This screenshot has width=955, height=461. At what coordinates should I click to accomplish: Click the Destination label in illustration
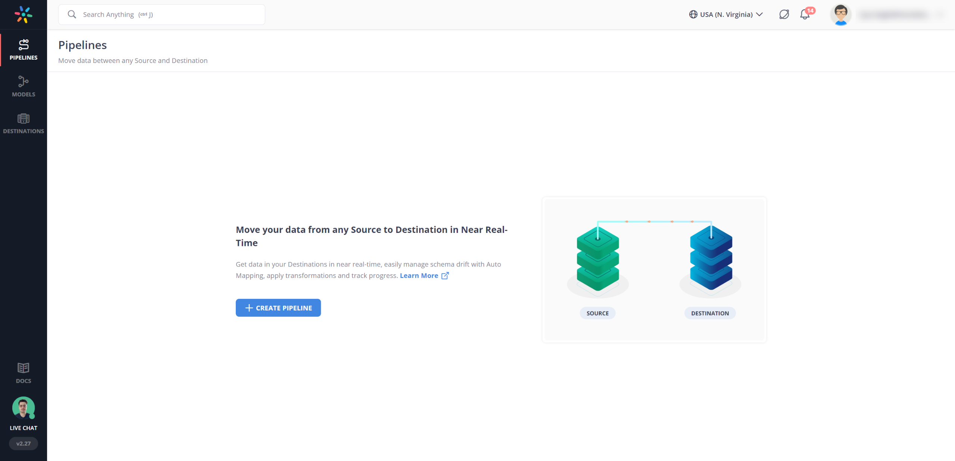coord(710,313)
